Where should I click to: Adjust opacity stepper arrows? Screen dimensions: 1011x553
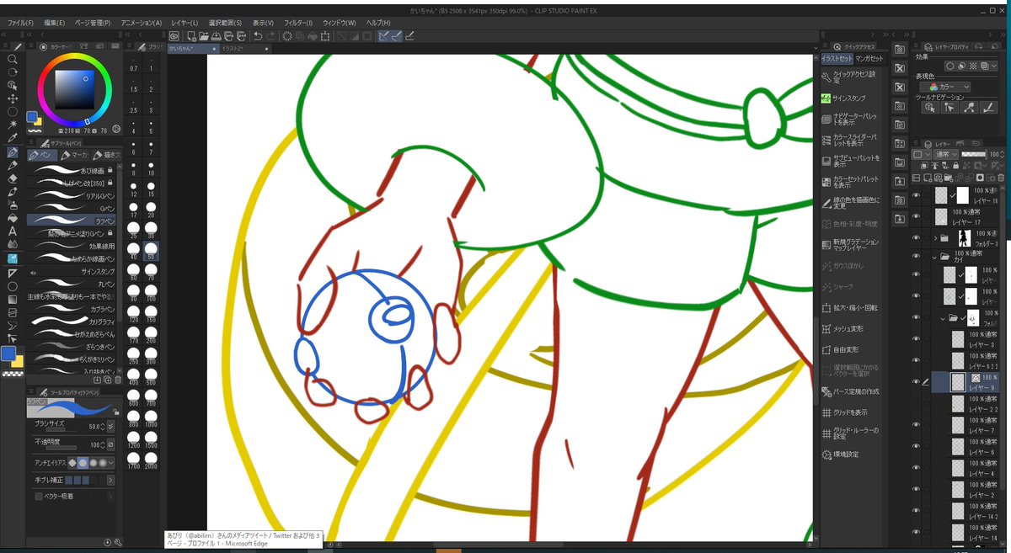point(103,444)
